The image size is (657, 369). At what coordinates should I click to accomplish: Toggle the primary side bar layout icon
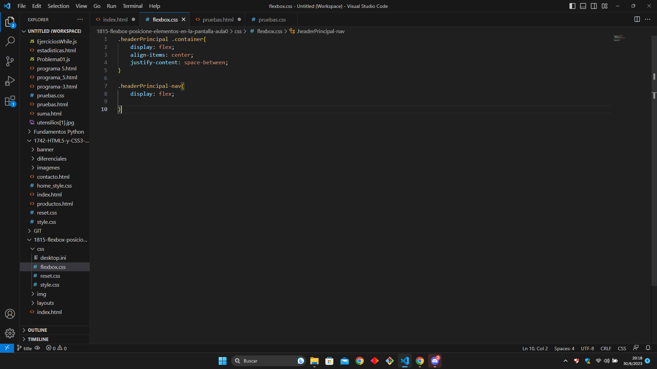click(x=572, y=6)
